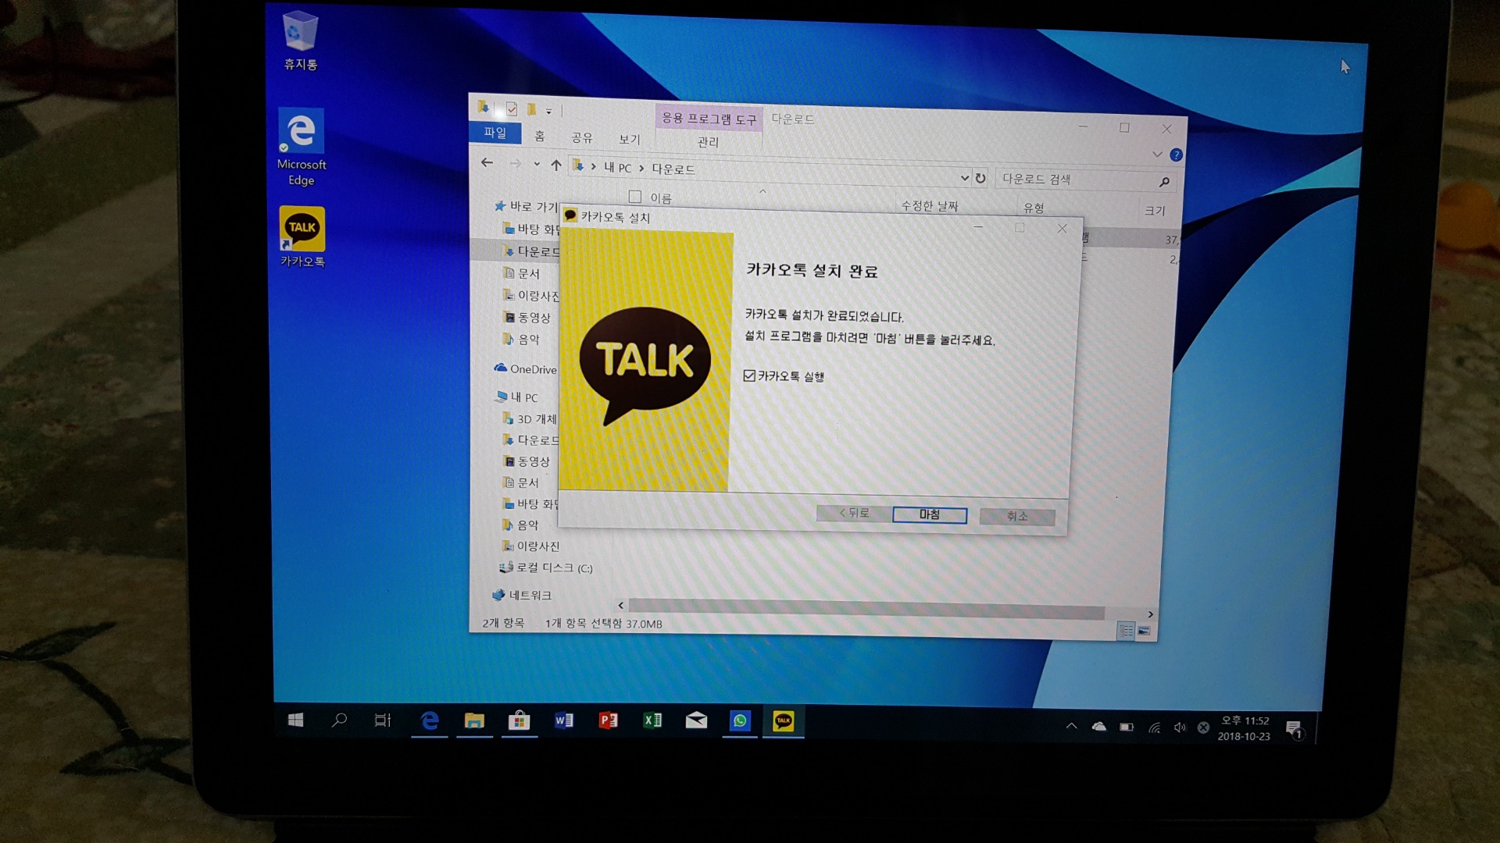Tick the select-all checkbox beside 이름
The image size is (1500, 843).
[635, 197]
